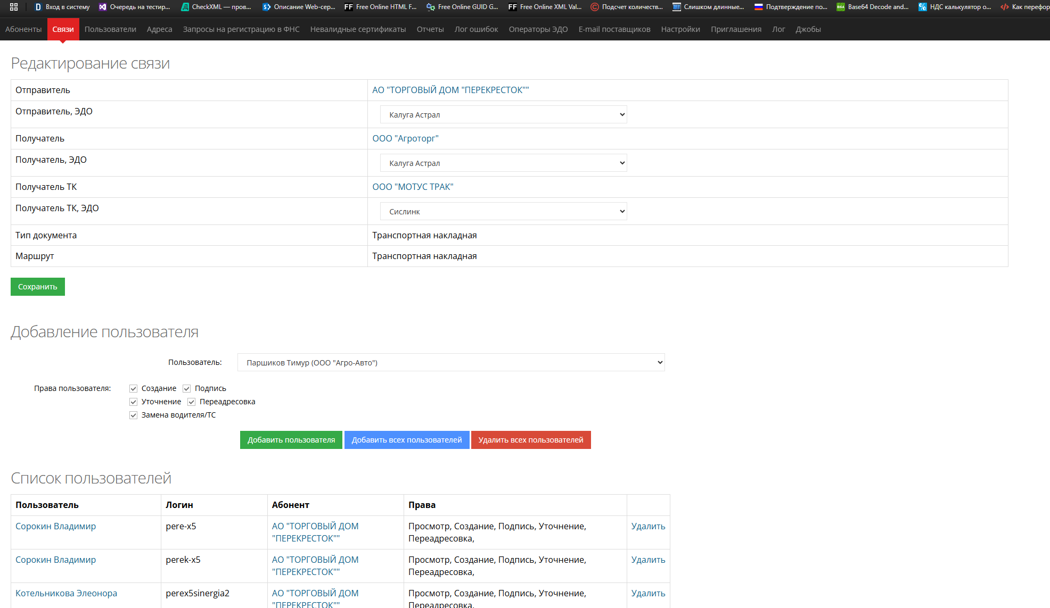Click the 'Тип документа' value 'Транспортная накладная'
This screenshot has height=608, width=1050.
click(x=424, y=235)
